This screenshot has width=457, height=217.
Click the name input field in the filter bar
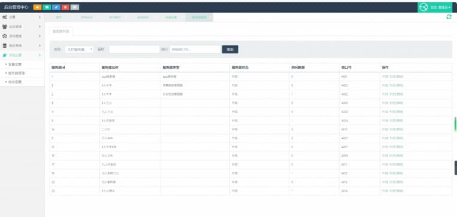click(x=134, y=50)
